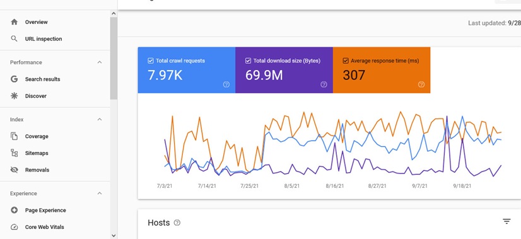Viewport: 521px width, 239px height.
Task: Click the 9/7/21 chart axis label
Action: (419, 186)
